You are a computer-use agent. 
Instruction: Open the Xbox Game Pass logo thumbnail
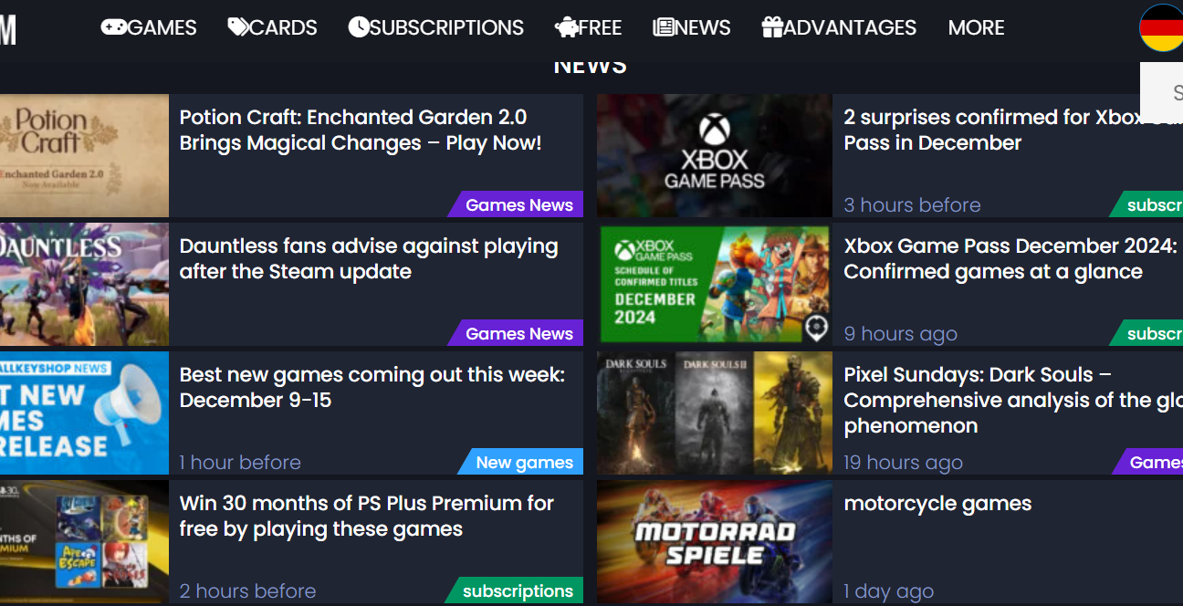pos(714,156)
